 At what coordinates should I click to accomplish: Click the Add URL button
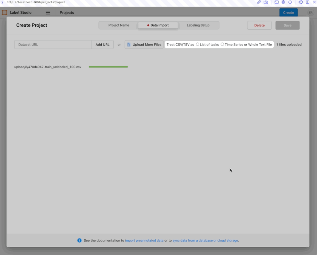click(x=102, y=45)
